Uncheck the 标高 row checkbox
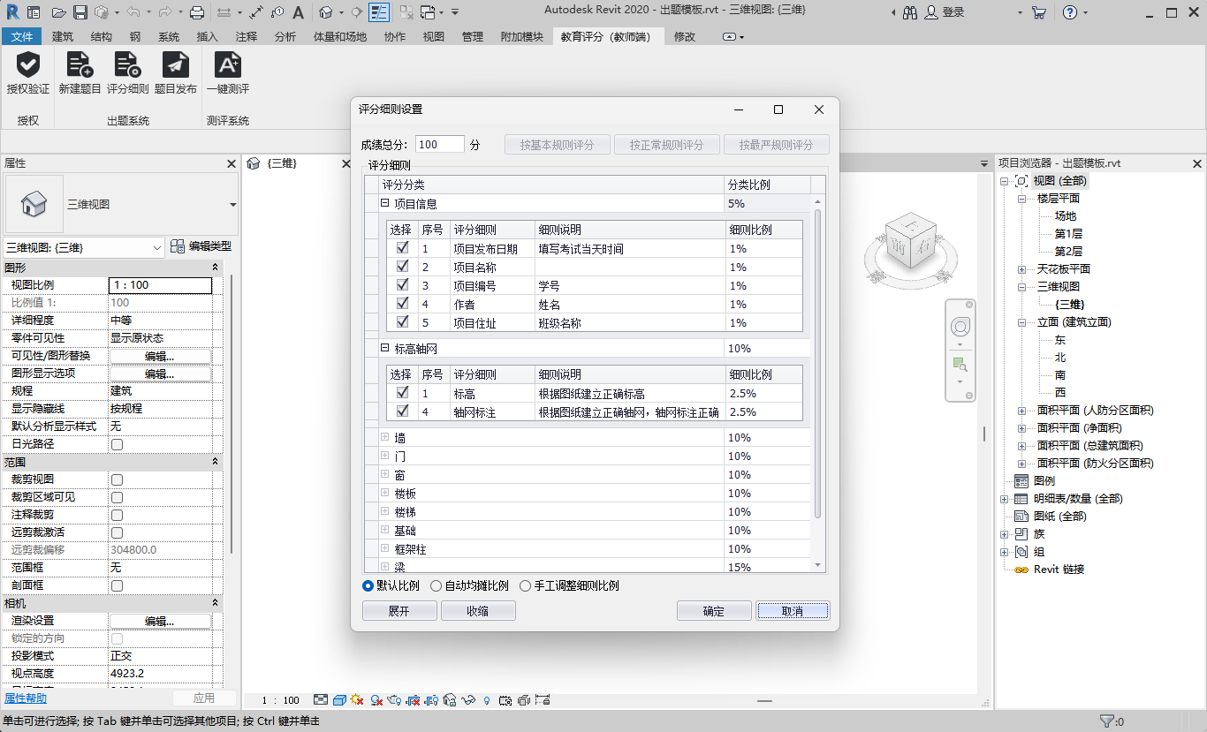Screen dimensions: 1207x732 (402, 392)
